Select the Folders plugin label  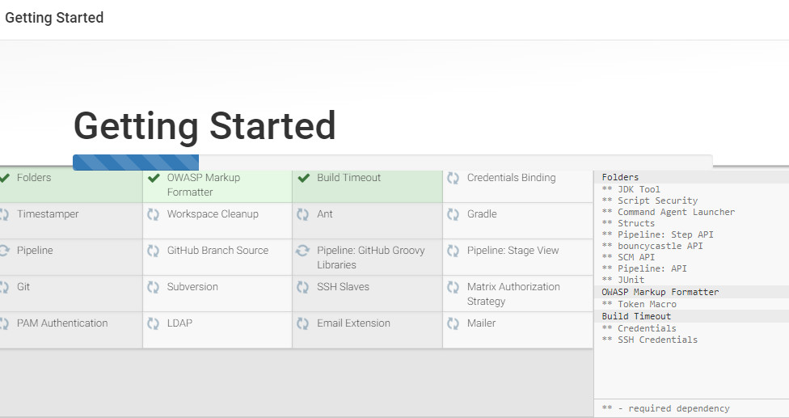point(34,178)
